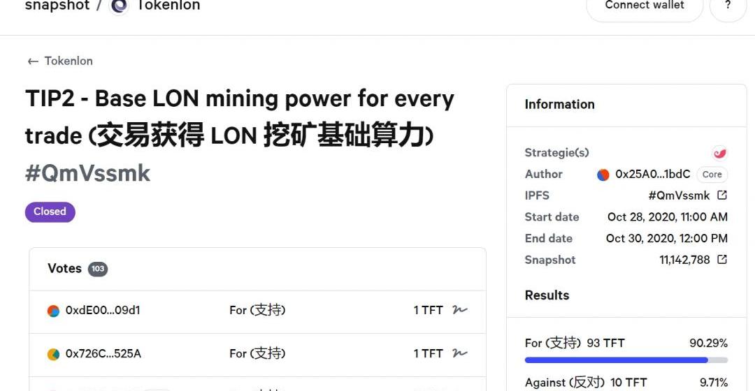Click the Votes count badge 103
Image resolution: width=755 pixels, height=391 pixels.
click(x=98, y=269)
